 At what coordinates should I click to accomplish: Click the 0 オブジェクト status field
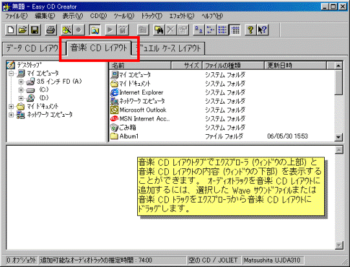click(x=21, y=260)
